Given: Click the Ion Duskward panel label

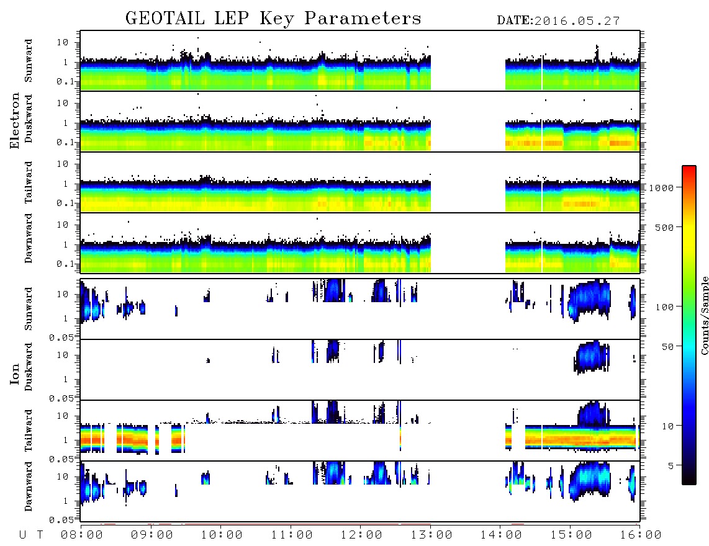Looking at the screenshot, I should click(x=29, y=367).
